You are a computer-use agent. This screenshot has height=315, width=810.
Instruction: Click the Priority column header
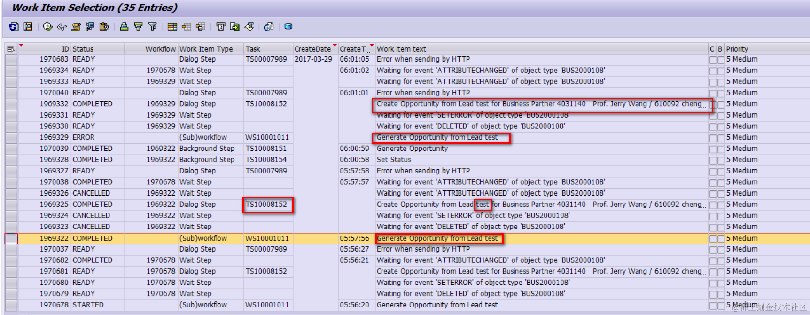coord(767,49)
